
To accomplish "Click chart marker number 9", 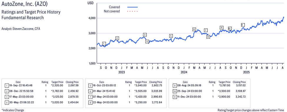I will 221,28.
